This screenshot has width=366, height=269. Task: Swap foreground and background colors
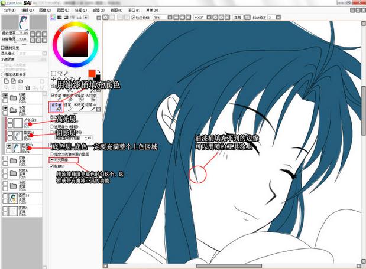[x=99, y=72]
